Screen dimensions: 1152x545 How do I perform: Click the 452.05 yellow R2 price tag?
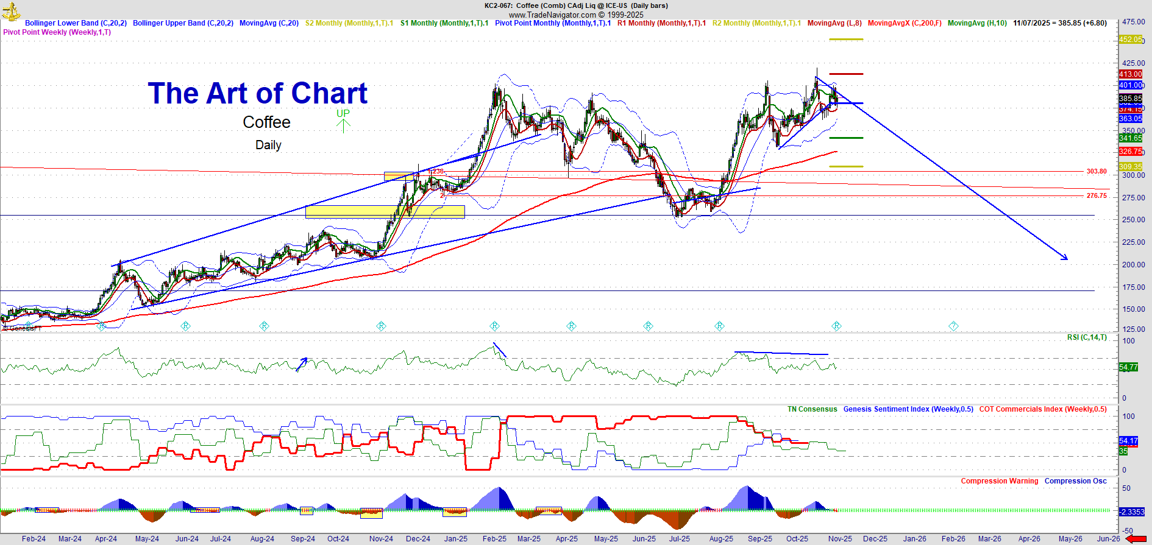[1130, 40]
